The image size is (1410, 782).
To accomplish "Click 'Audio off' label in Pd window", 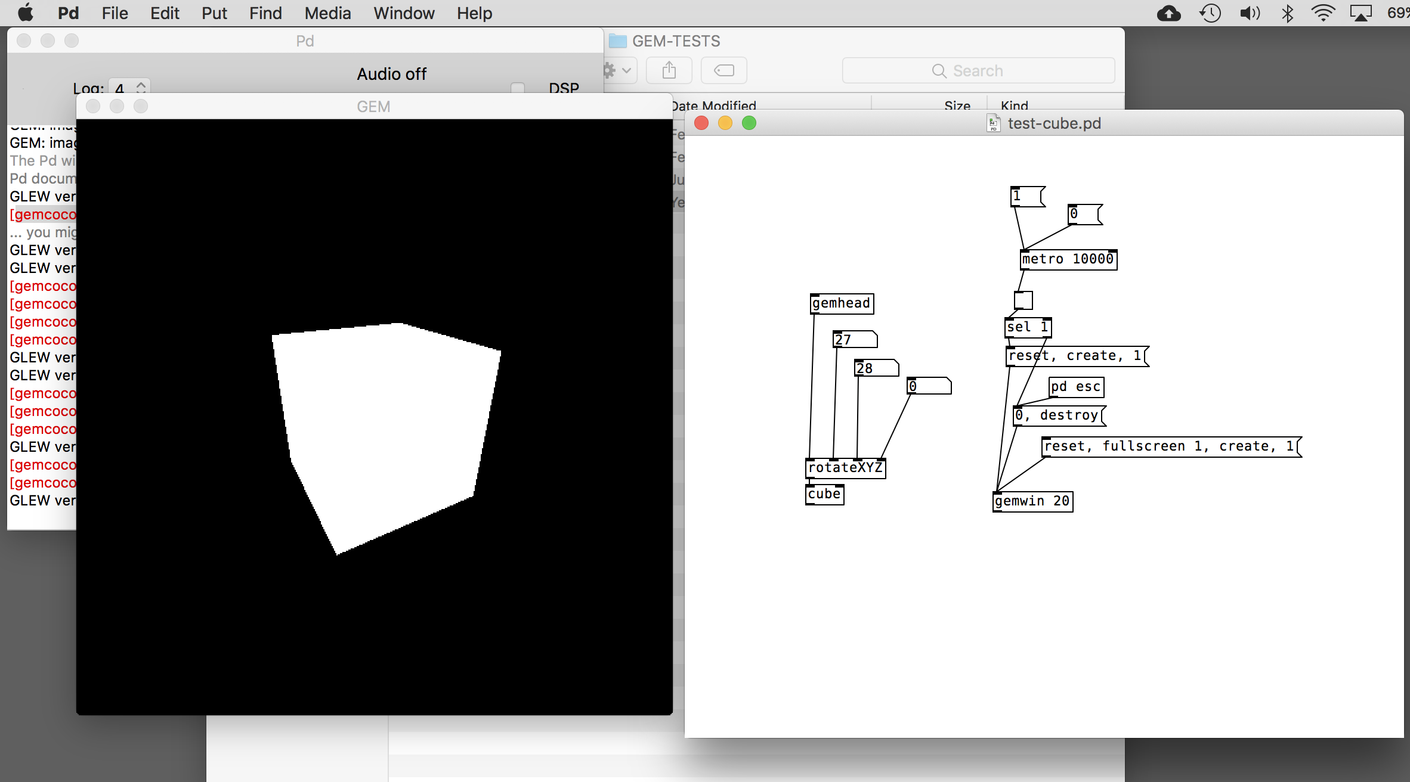I will 392,74.
